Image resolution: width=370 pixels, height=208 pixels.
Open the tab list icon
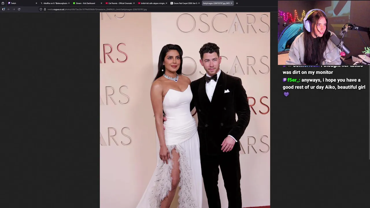(x=3, y=3)
